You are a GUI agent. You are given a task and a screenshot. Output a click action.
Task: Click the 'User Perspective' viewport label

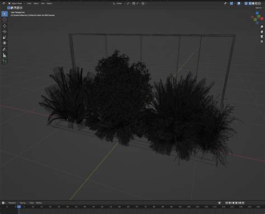pyautogui.click(x=17, y=12)
